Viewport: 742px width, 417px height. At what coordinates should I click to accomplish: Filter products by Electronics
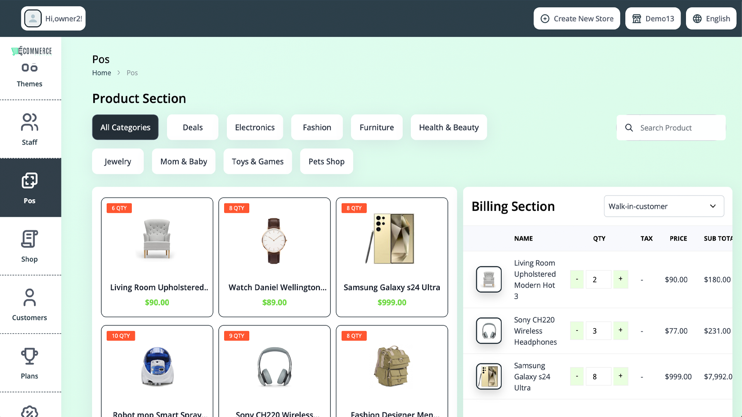[x=255, y=127]
